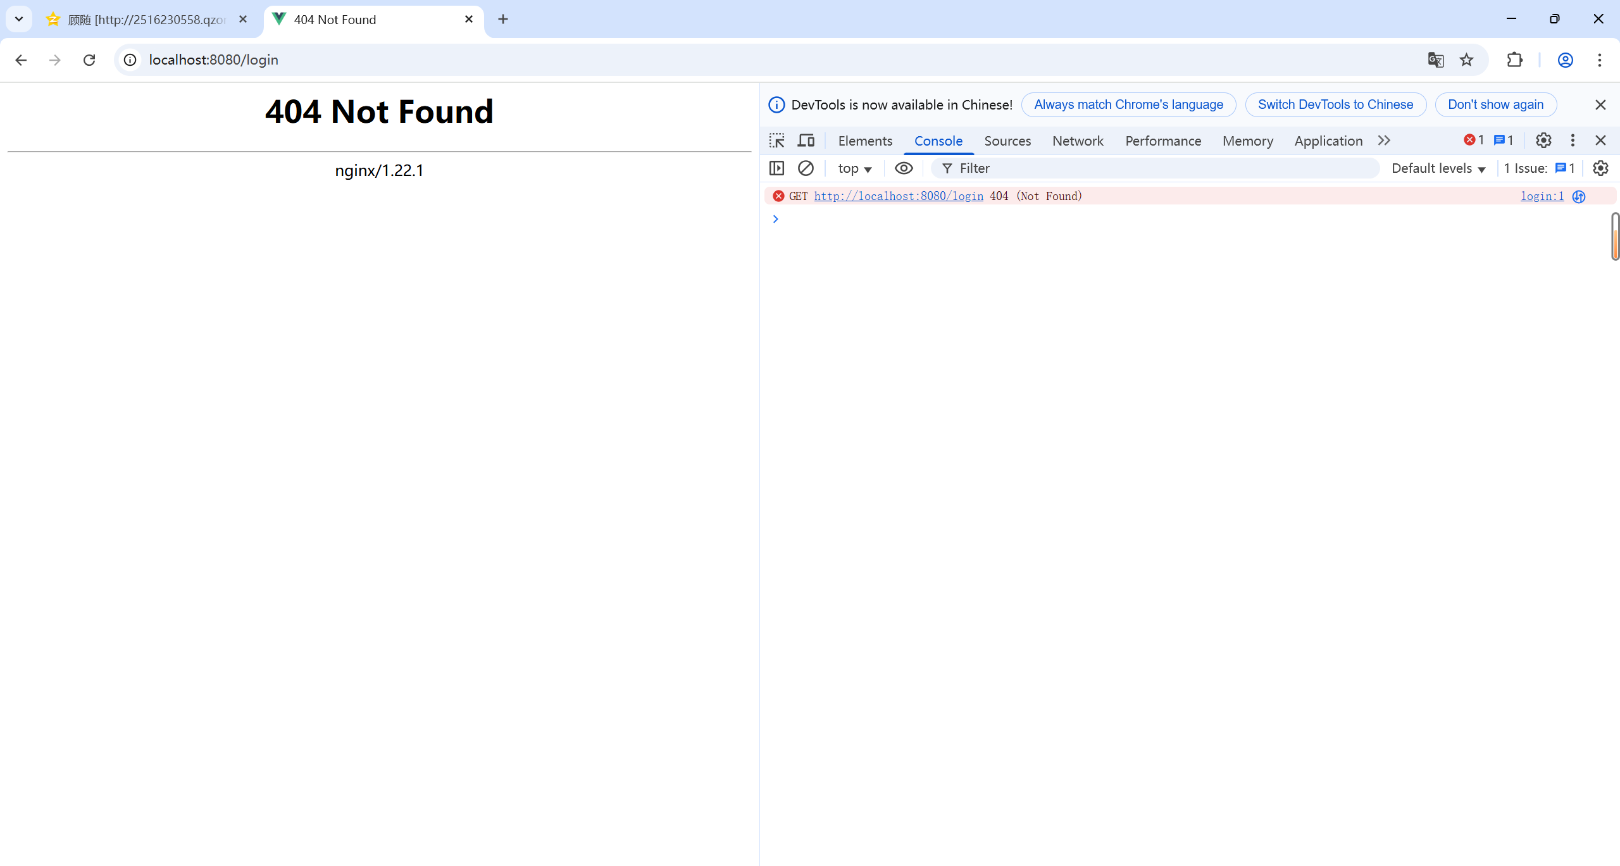The width and height of the screenshot is (1620, 866).
Task: Click the console vertical scrollbar
Action: tap(1614, 237)
